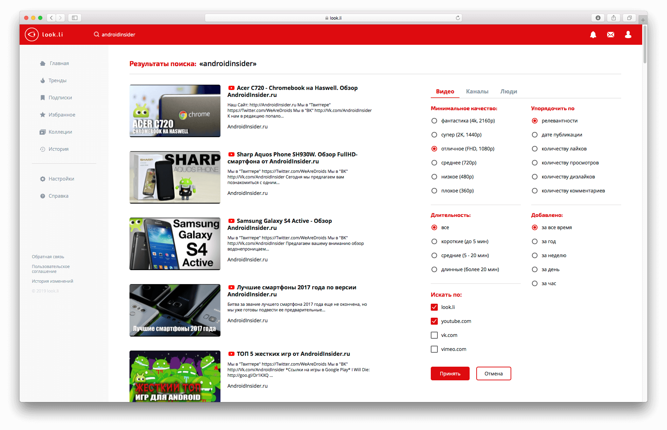This screenshot has width=667, height=430.
Task: Sort by дате публикации
Action: [x=535, y=135]
